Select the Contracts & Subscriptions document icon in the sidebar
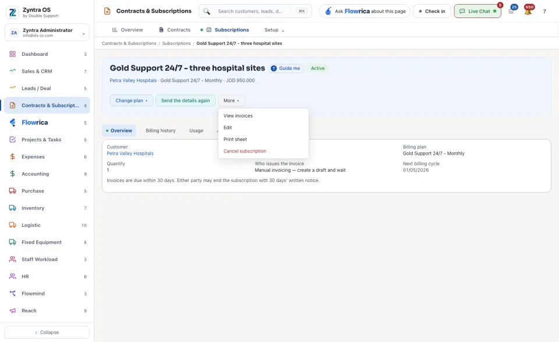Viewport: 559px width, 342px height. tap(12, 105)
